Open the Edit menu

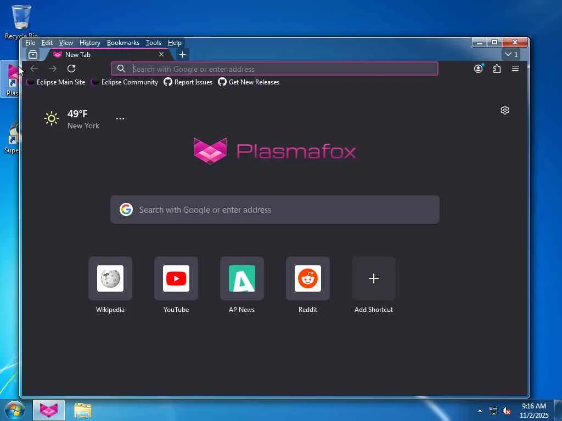[x=47, y=43]
